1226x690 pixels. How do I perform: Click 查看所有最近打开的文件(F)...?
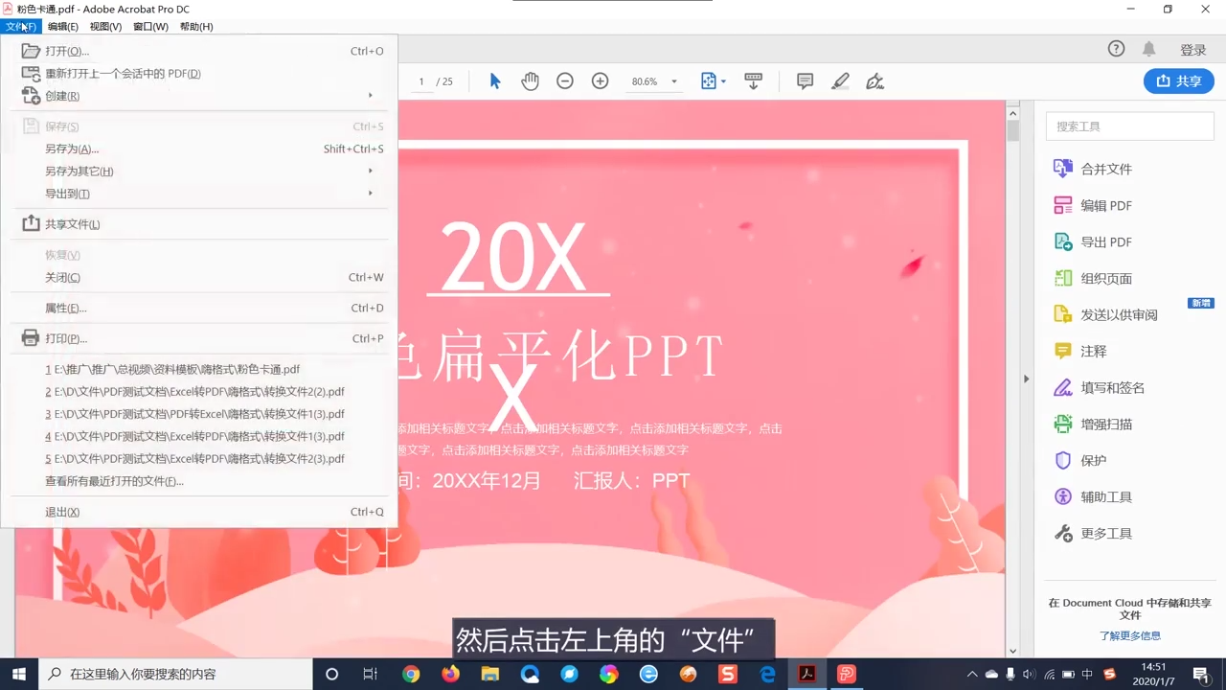tap(200, 481)
